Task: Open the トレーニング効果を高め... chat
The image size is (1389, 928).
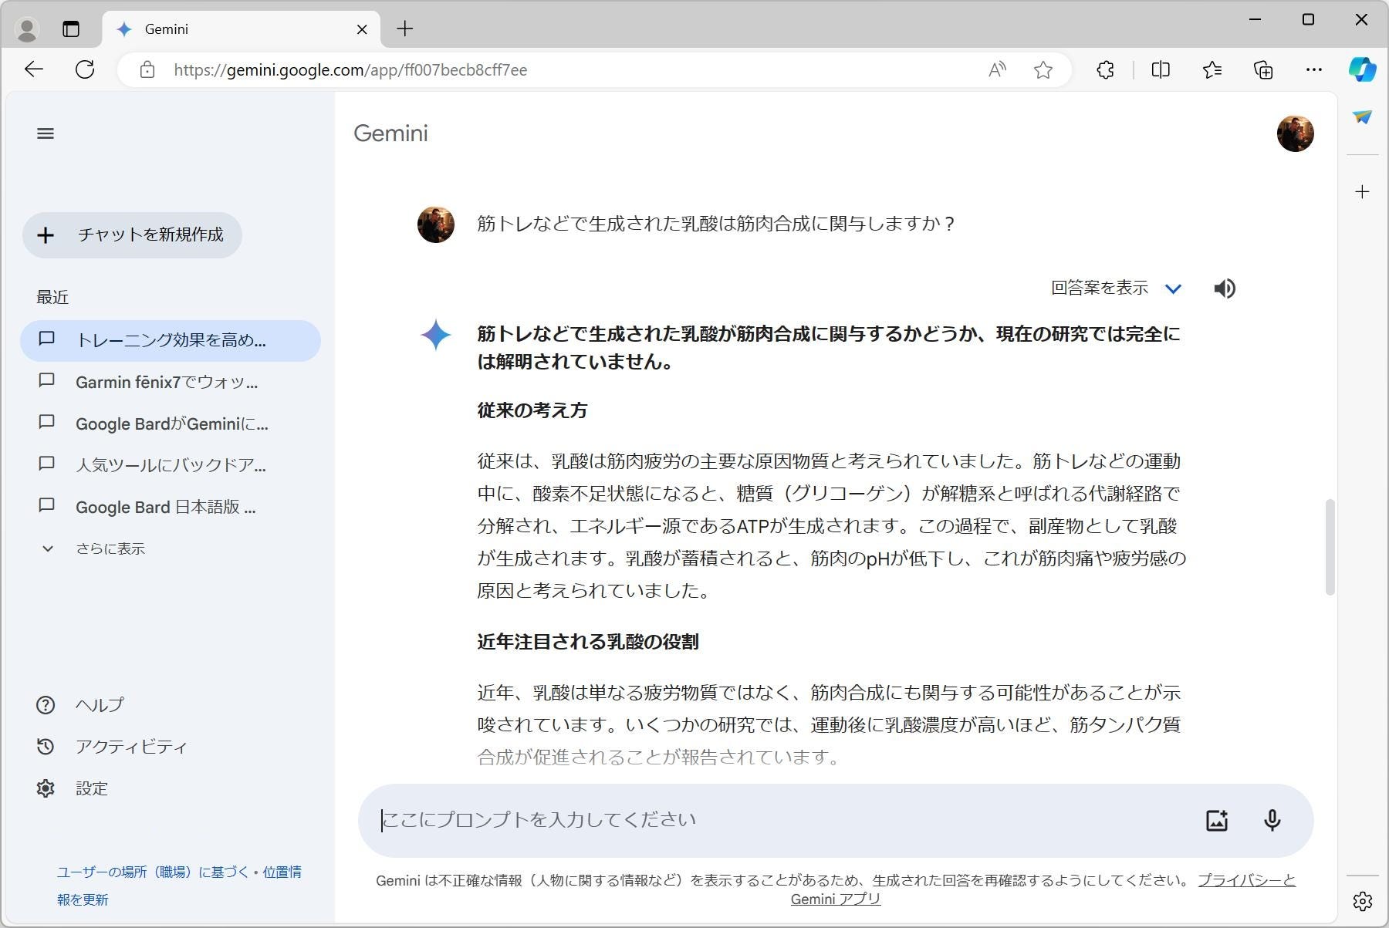Action: (x=171, y=341)
